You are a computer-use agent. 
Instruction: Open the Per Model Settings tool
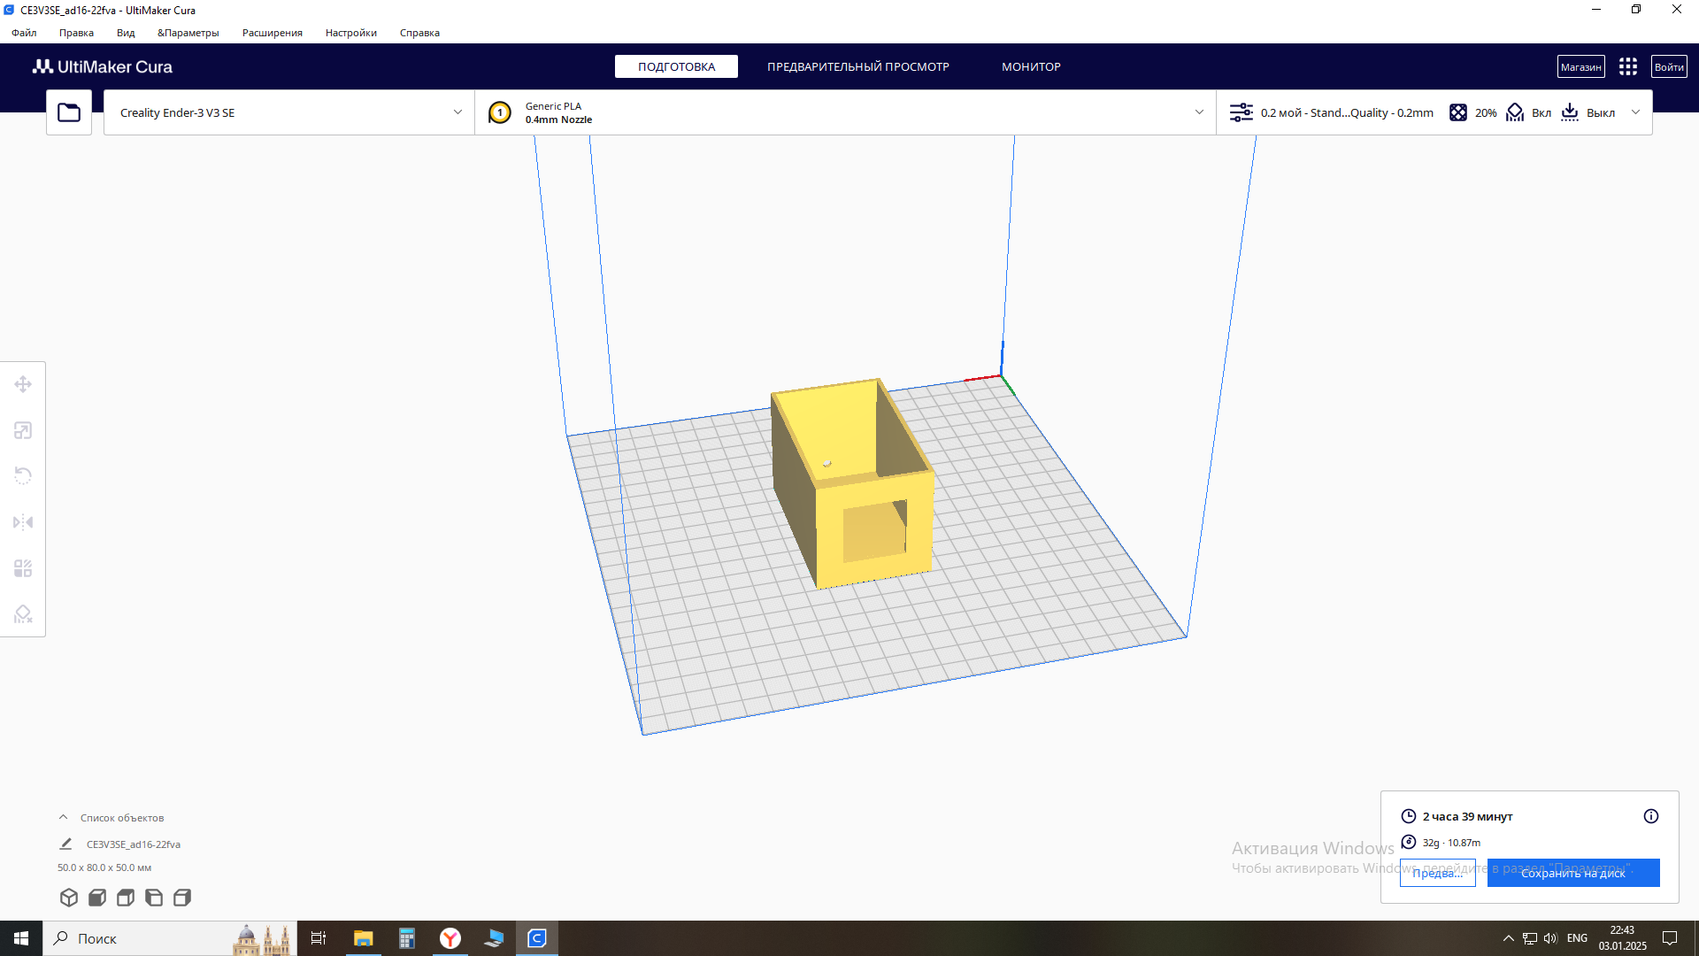click(x=23, y=568)
